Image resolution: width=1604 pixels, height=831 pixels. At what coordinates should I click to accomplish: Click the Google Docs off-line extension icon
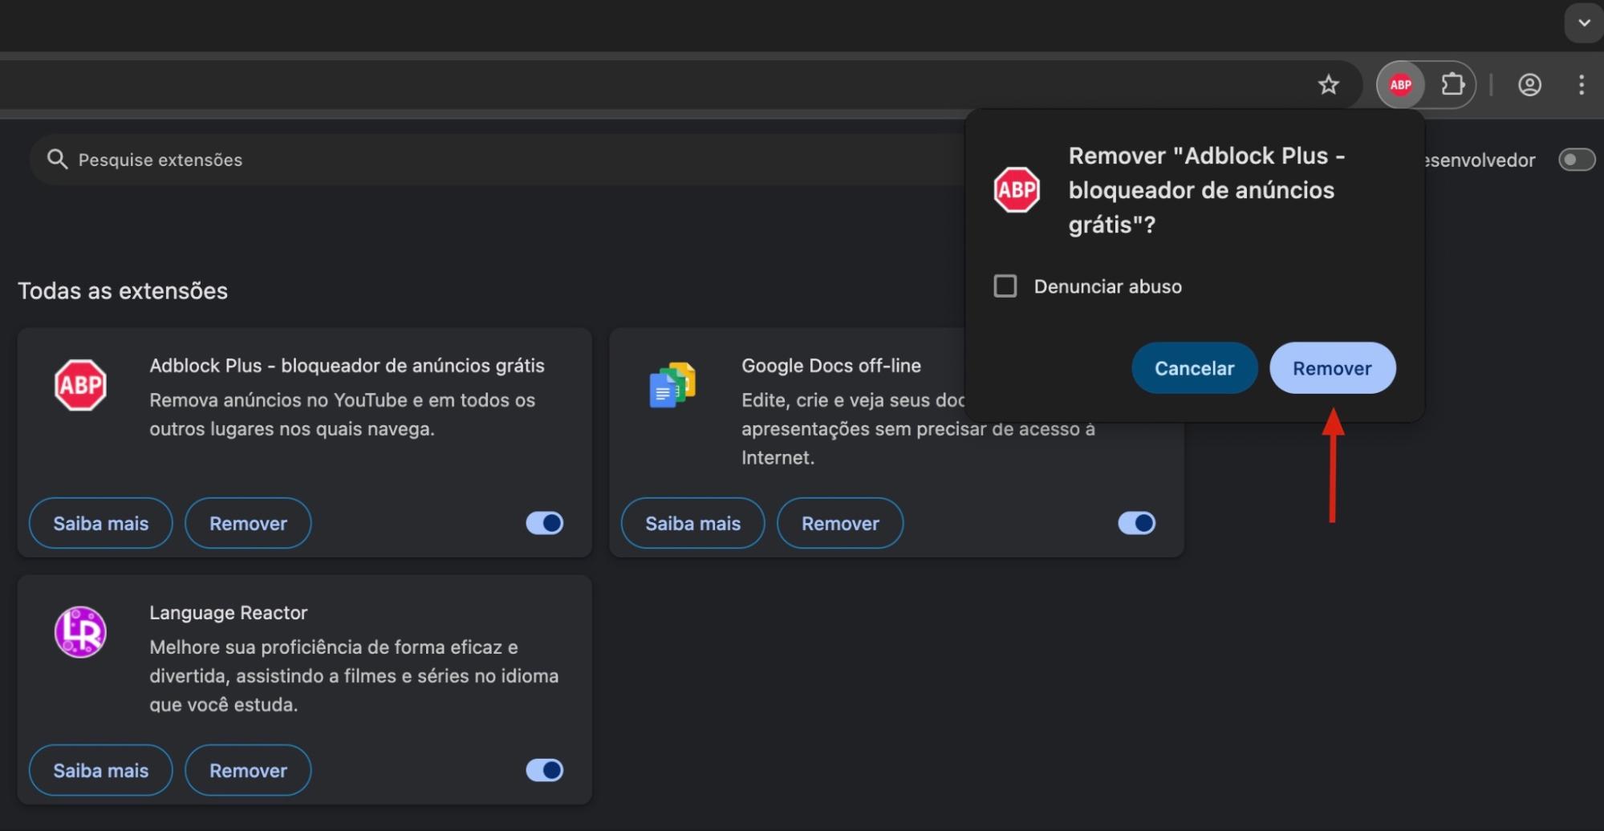click(x=672, y=385)
